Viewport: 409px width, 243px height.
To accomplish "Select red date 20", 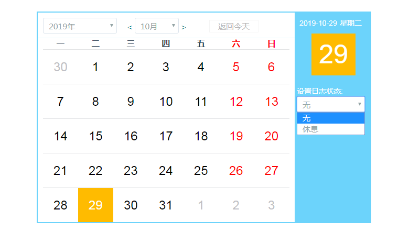I will pyautogui.click(x=271, y=136).
